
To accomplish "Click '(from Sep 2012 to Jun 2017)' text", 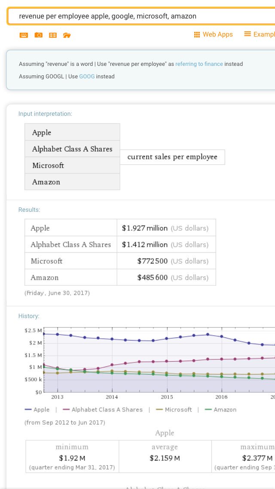I will [x=65, y=423].
